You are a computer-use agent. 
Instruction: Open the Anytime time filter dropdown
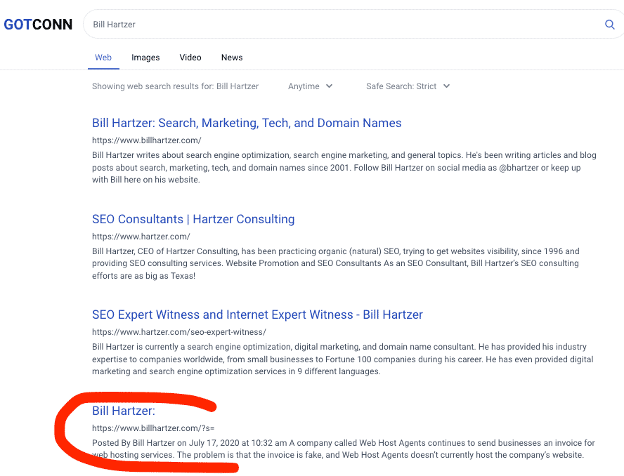click(311, 86)
